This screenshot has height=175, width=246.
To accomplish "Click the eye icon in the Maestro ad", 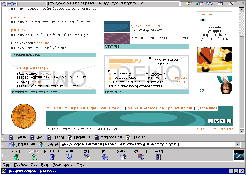I will [203, 20].
